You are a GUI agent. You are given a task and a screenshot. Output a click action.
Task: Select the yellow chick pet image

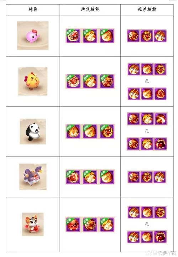click(x=33, y=81)
